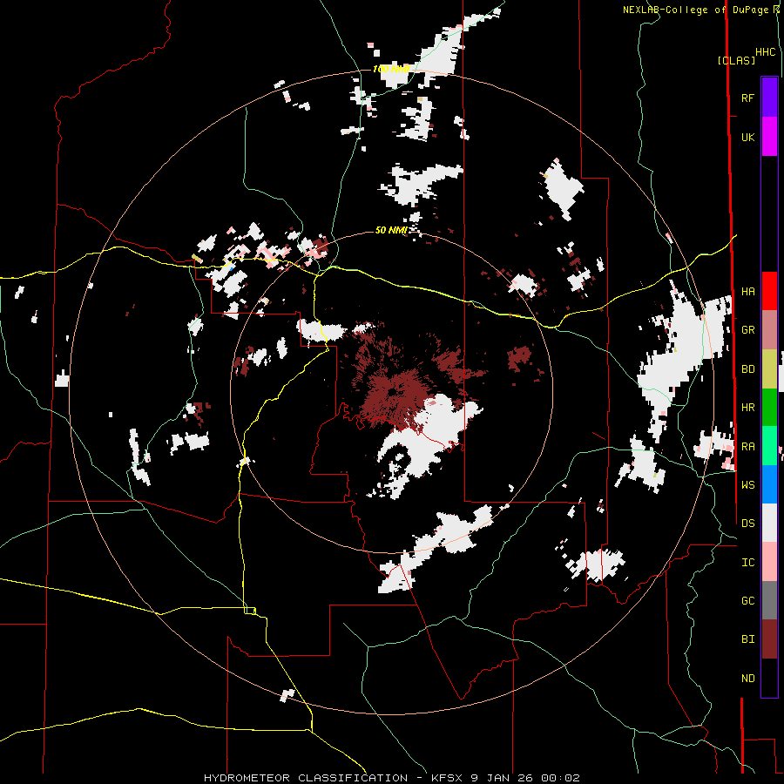Click the GR legend label
Screen dimensions: 784x784
coord(747,330)
